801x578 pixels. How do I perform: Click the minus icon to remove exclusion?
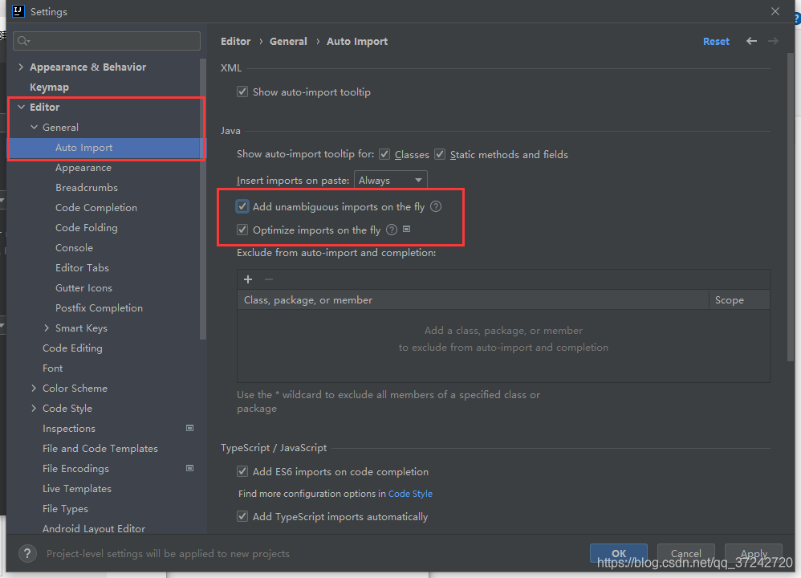point(269,279)
